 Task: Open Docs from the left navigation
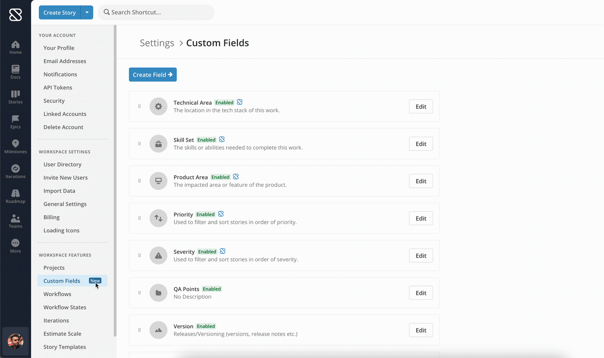tap(16, 72)
